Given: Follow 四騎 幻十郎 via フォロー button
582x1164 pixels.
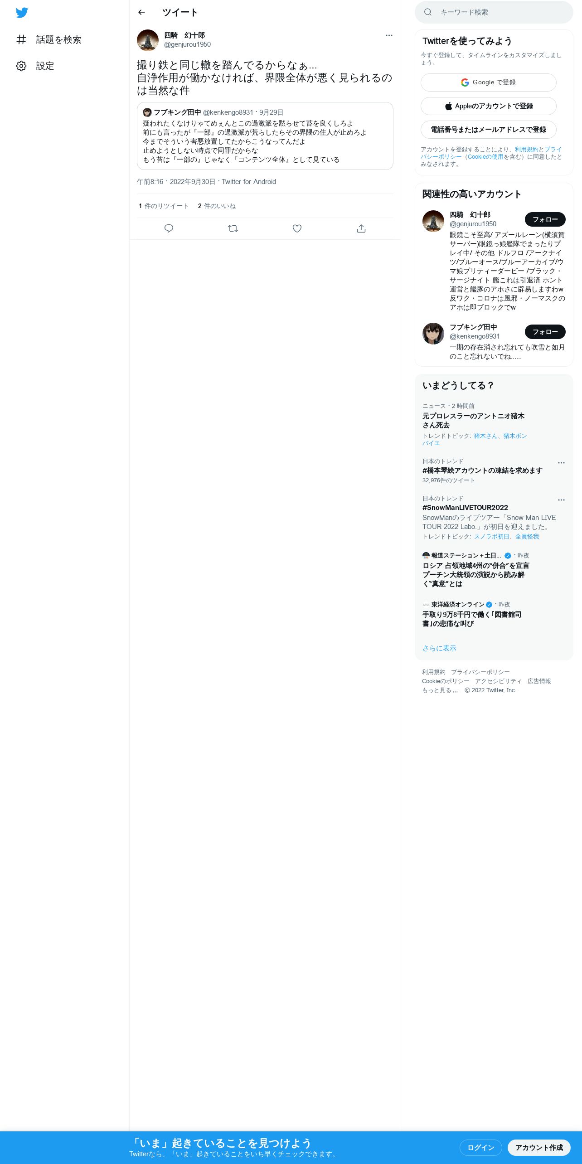Looking at the screenshot, I should pos(545,219).
